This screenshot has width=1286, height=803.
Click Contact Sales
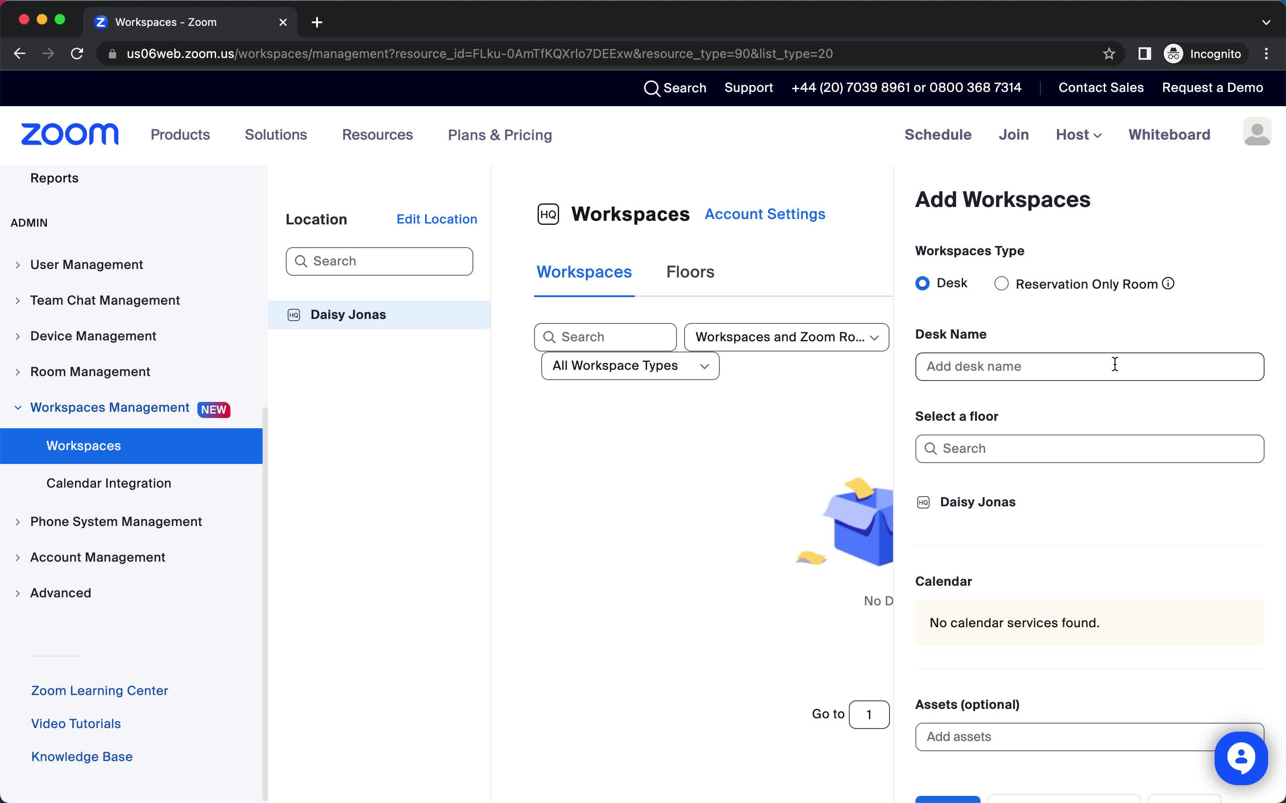[1101, 87]
